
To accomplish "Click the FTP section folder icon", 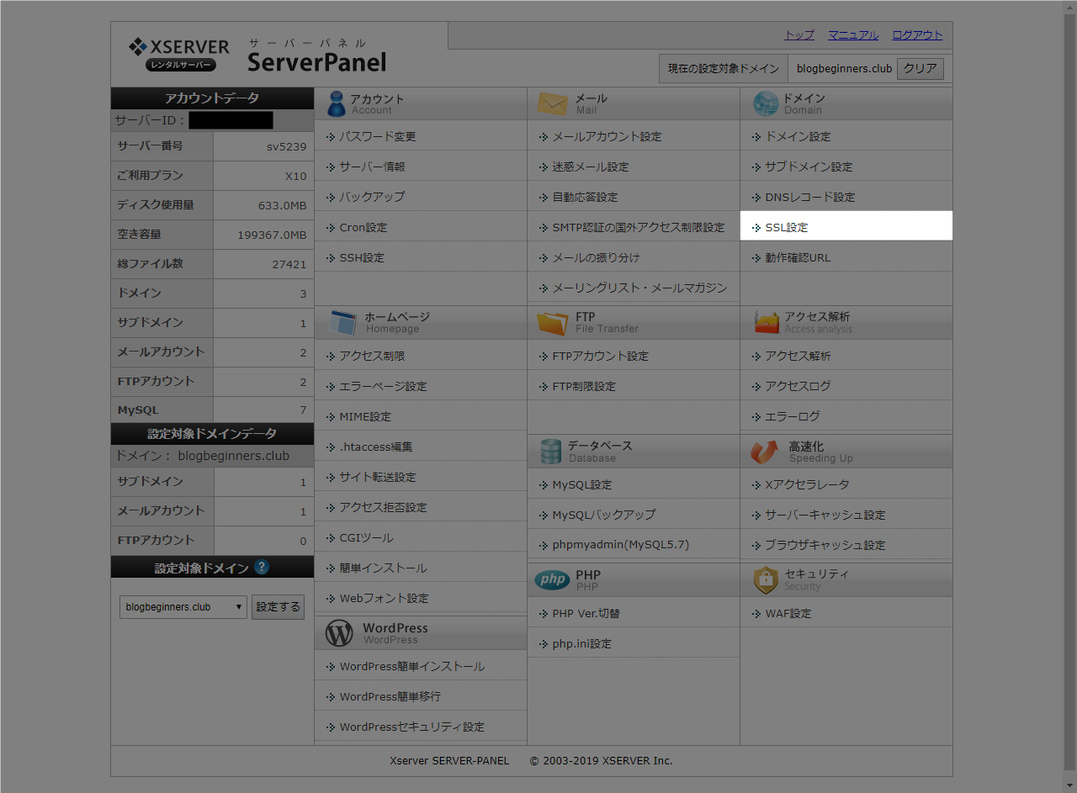I will coord(553,323).
